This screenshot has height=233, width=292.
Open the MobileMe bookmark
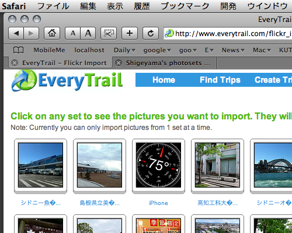pos(49,50)
